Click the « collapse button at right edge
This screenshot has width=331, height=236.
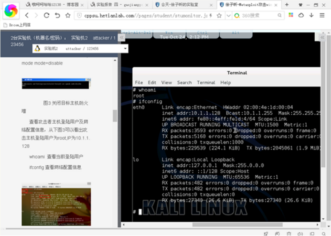[x=322, y=38]
